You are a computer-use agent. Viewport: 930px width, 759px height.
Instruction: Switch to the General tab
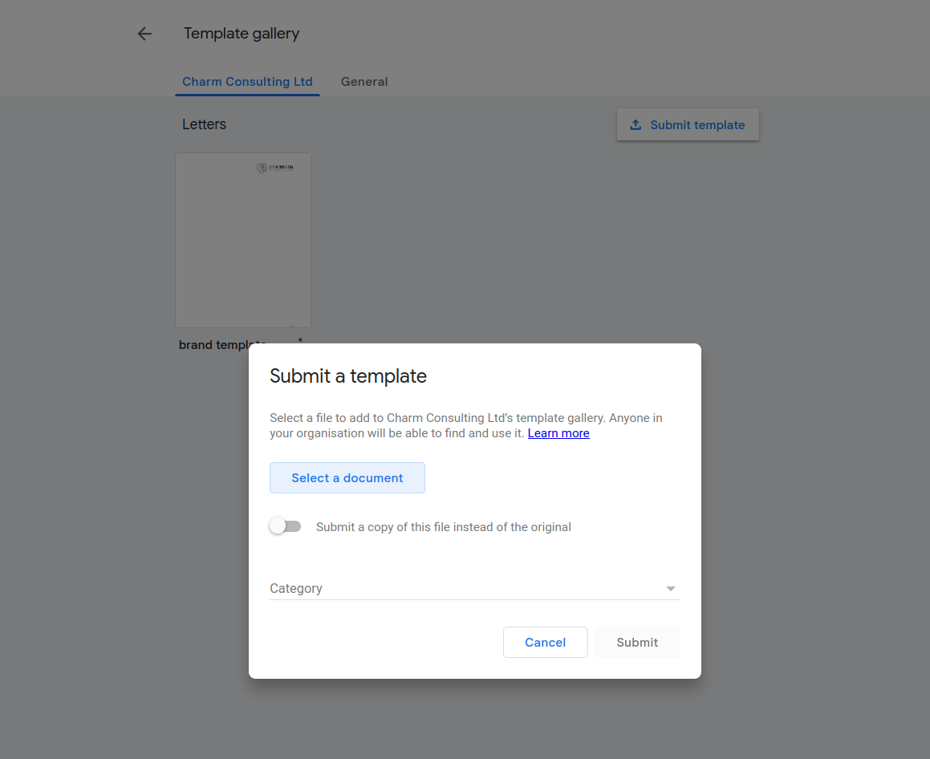point(364,82)
